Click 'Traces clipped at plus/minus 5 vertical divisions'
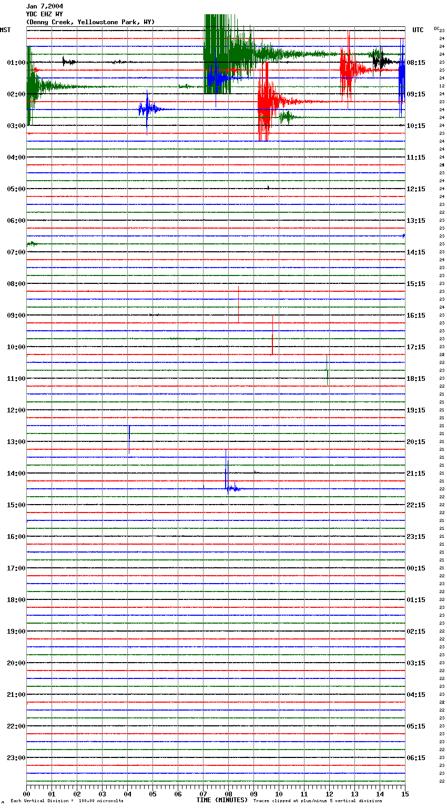 (318, 801)
